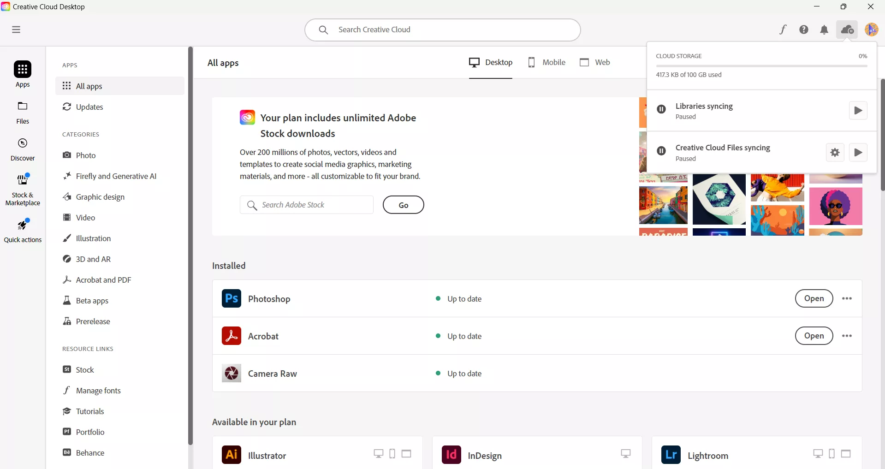Click Go to search Adobe Stock

click(403, 205)
